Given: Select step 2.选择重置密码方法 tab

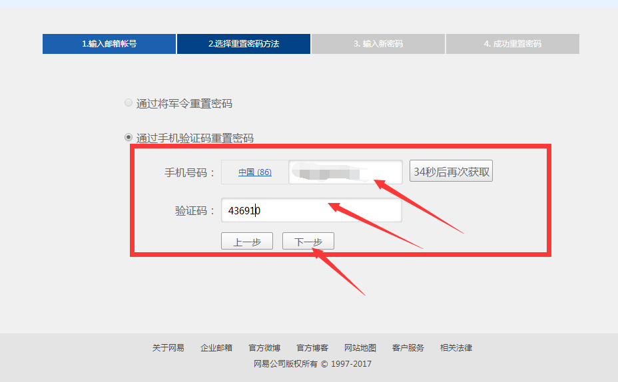Looking at the screenshot, I should (244, 44).
